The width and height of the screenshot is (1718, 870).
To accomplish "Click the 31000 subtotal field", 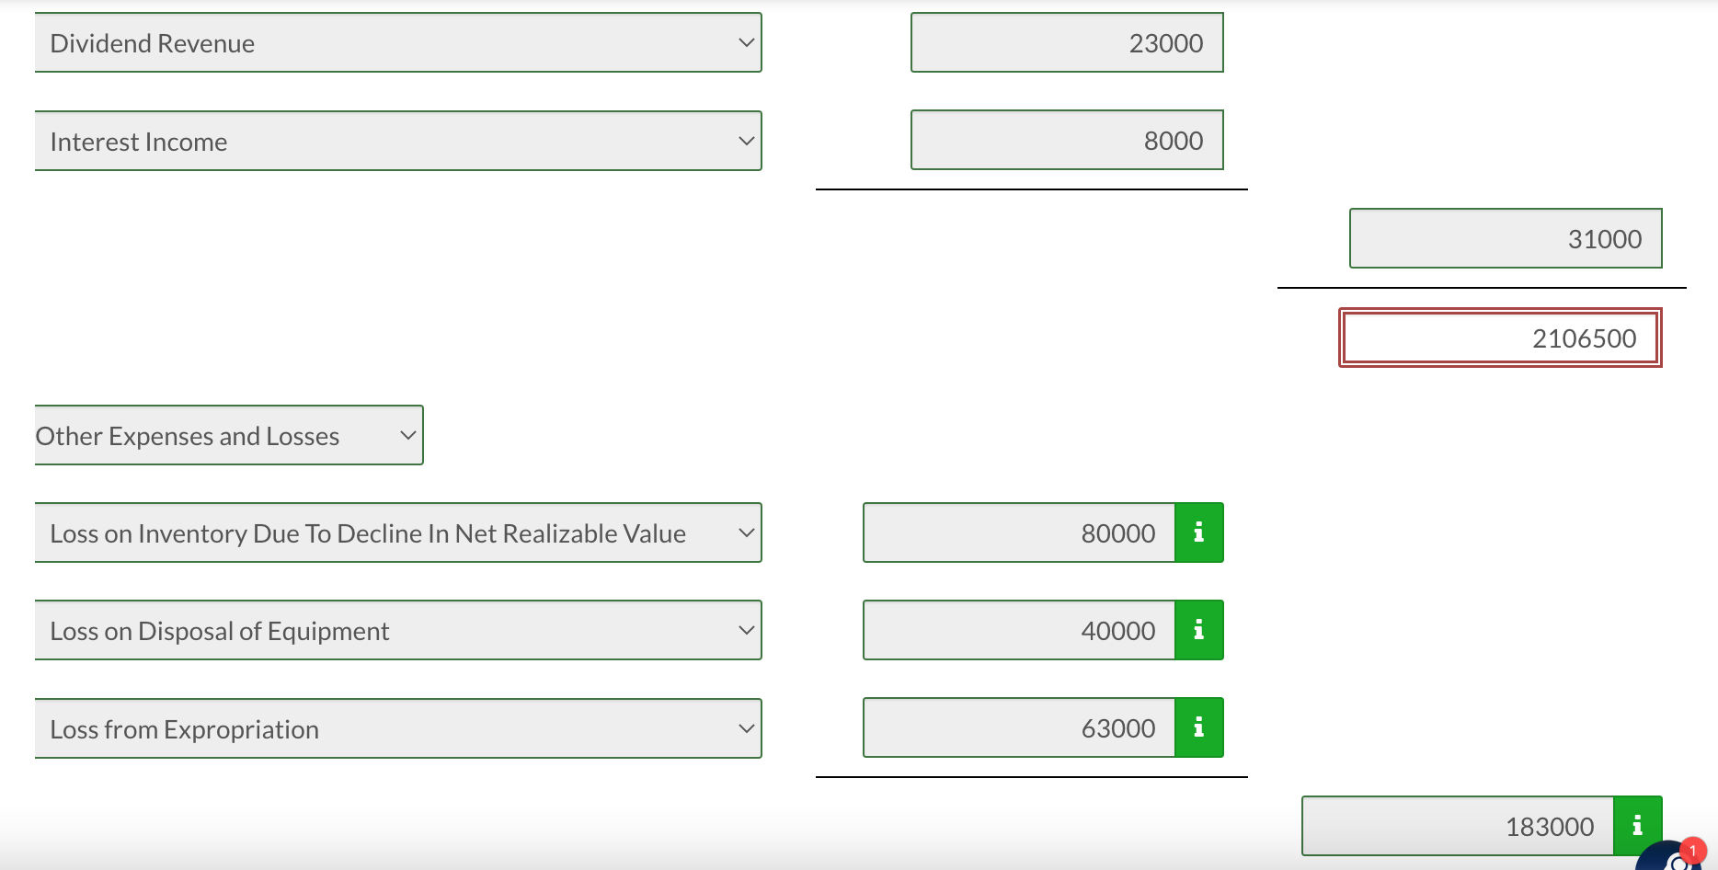I will tap(1505, 238).
